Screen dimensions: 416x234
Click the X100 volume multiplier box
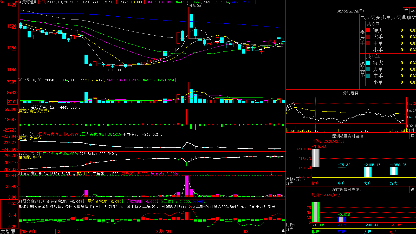[13, 102]
